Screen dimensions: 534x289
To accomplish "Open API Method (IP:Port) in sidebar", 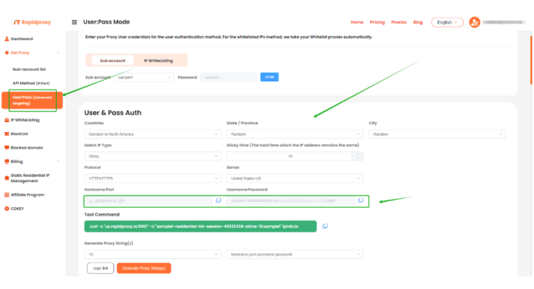I will [x=31, y=83].
